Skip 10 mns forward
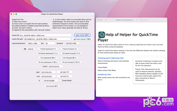Viewport: 177px width, 111px height. pyautogui.click(x=71, y=62)
